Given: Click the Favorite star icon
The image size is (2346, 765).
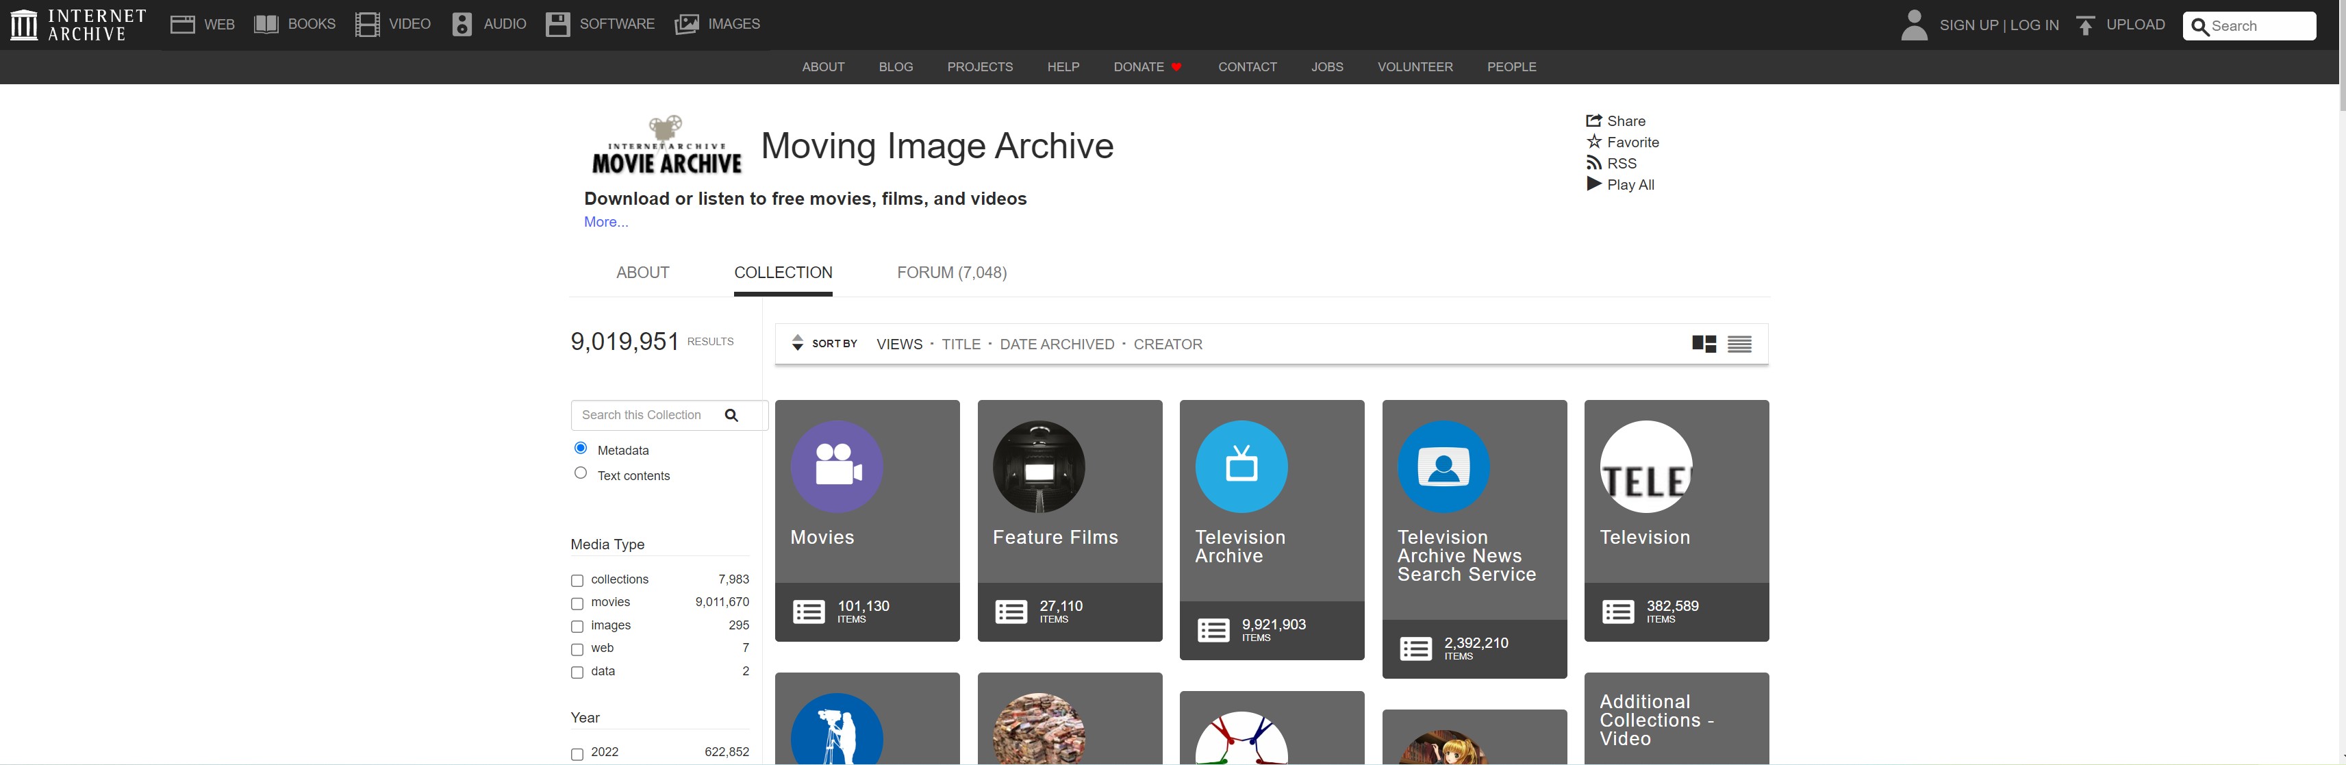Looking at the screenshot, I should pos(1593,141).
